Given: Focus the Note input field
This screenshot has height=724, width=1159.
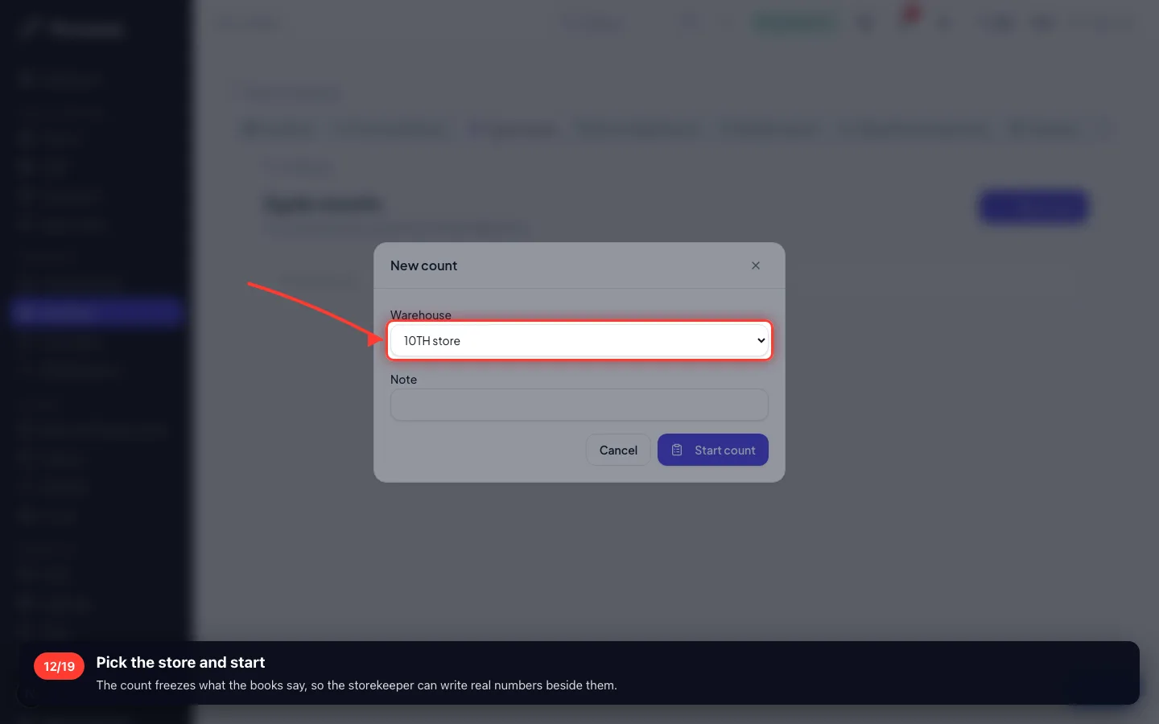Looking at the screenshot, I should point(579,405).
